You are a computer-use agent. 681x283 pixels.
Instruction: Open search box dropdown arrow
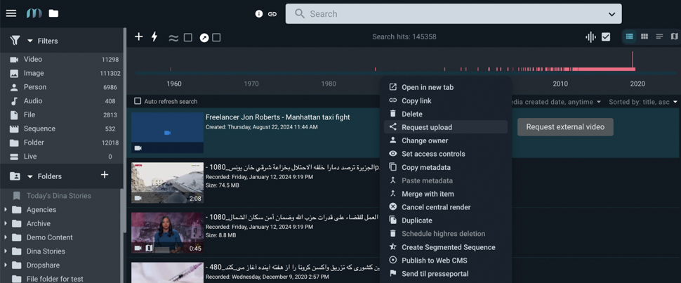[611, 14]
